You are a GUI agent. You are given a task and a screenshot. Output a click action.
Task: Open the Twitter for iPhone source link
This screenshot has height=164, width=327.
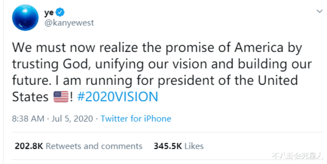coord(136,119)
